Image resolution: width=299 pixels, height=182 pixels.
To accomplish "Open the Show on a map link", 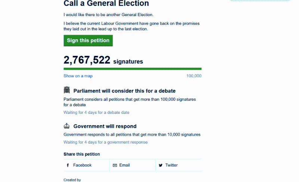I will click(78, 76).
